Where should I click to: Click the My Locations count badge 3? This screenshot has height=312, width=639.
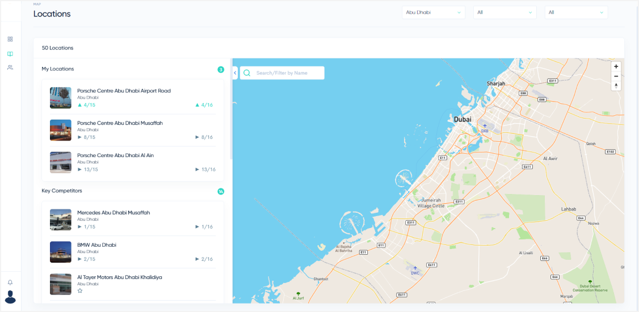220,70
